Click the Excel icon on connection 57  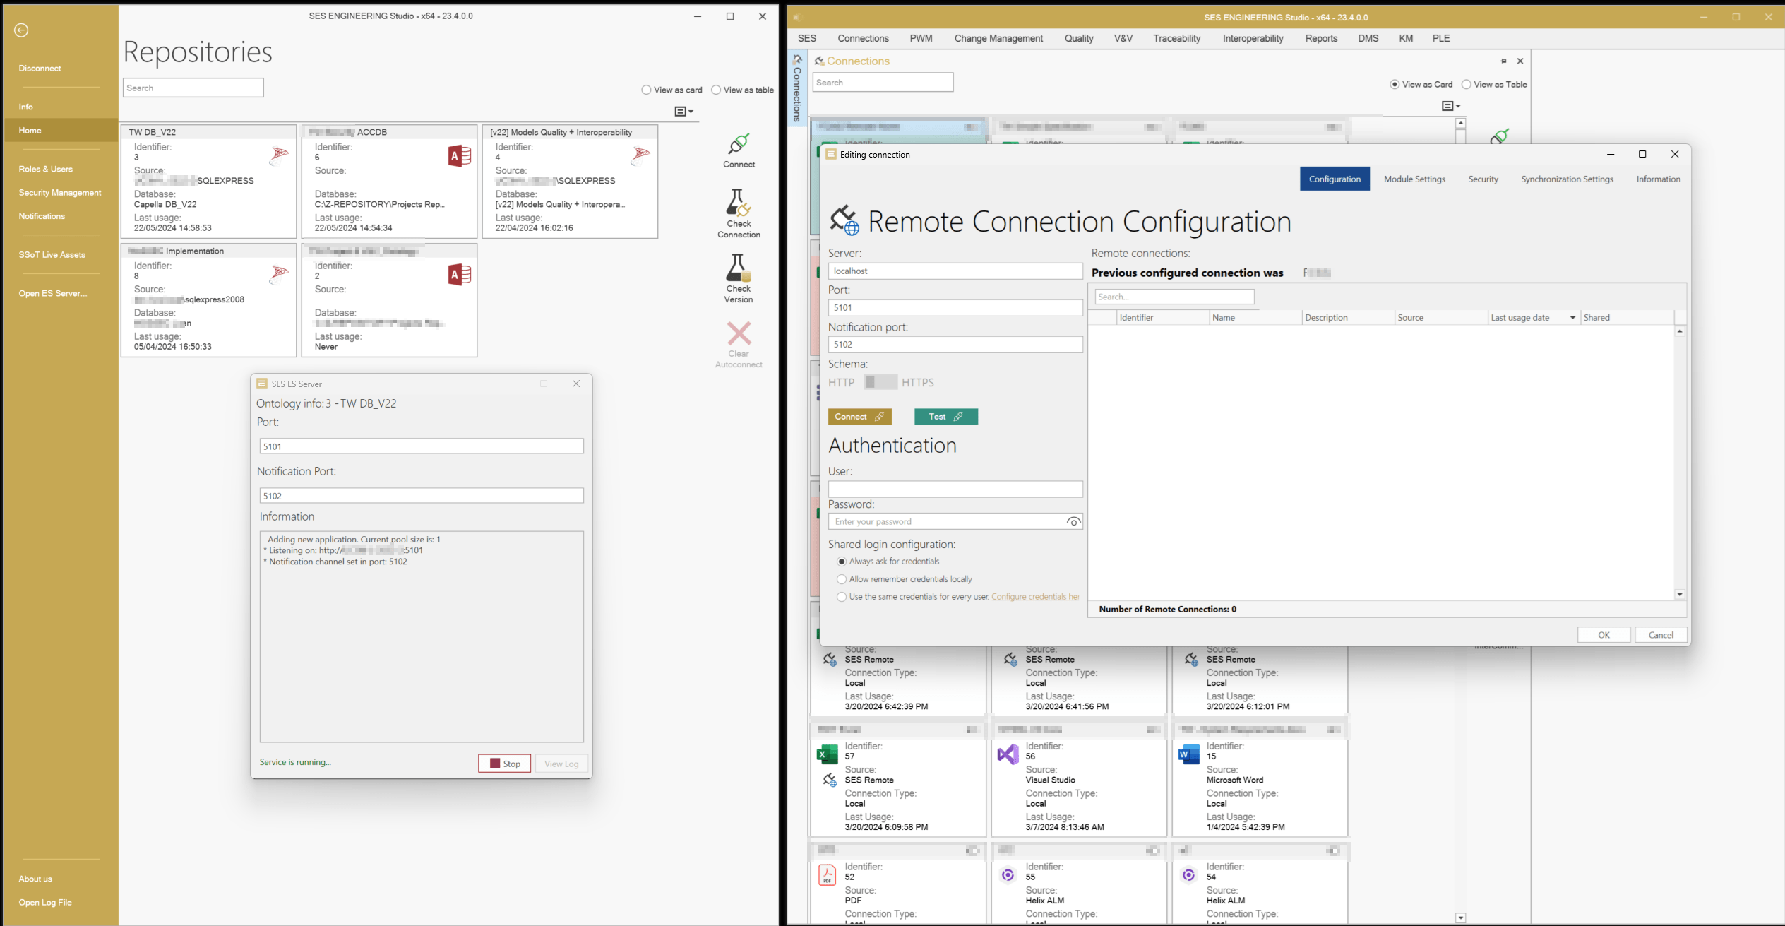[827, 754]
